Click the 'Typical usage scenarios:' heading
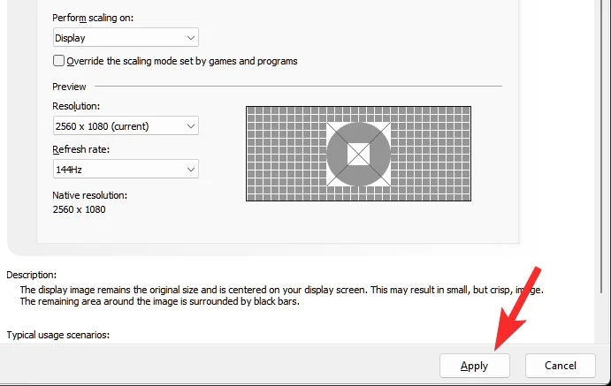This screenshot has height=386, width=611. point(58,335)
